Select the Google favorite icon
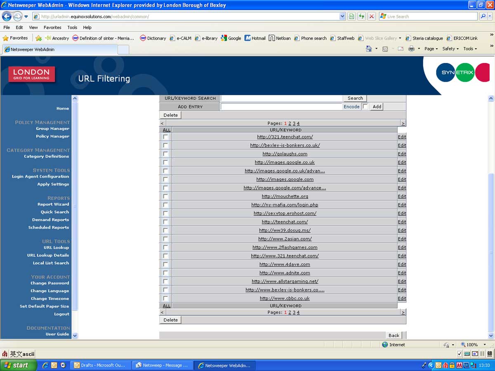This screenshot has width=495, height=371. click(x=224, y=38)
